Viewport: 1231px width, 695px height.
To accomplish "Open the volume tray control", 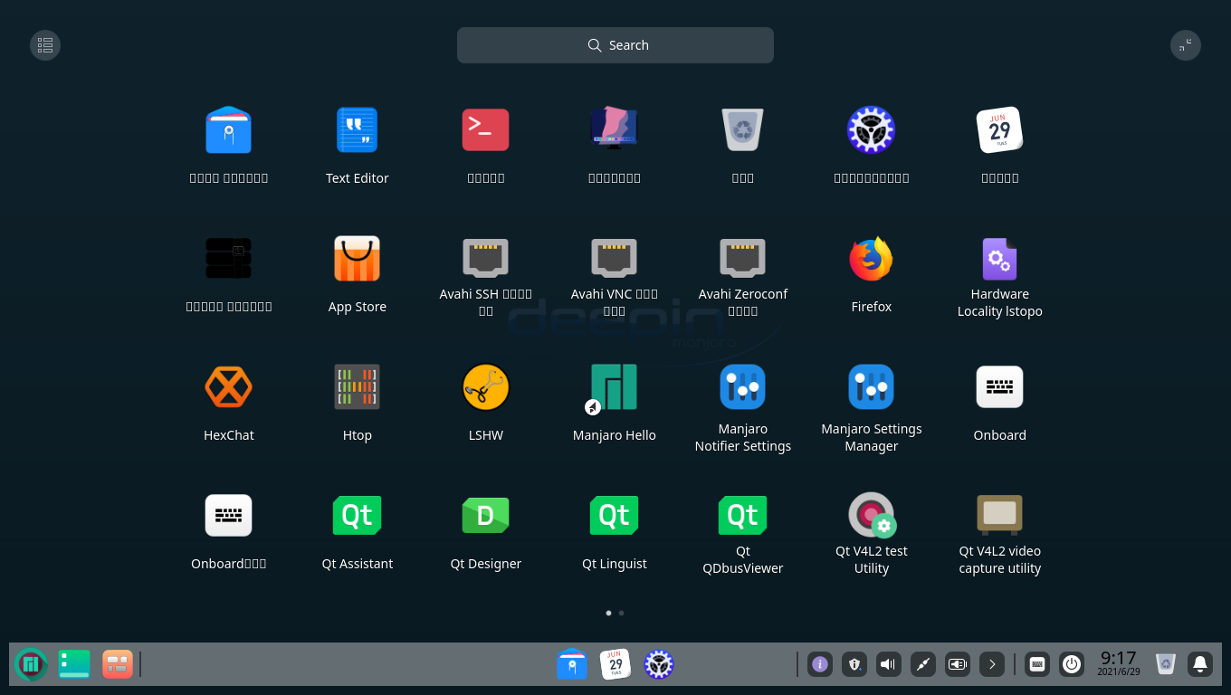I will pos(889,664).
